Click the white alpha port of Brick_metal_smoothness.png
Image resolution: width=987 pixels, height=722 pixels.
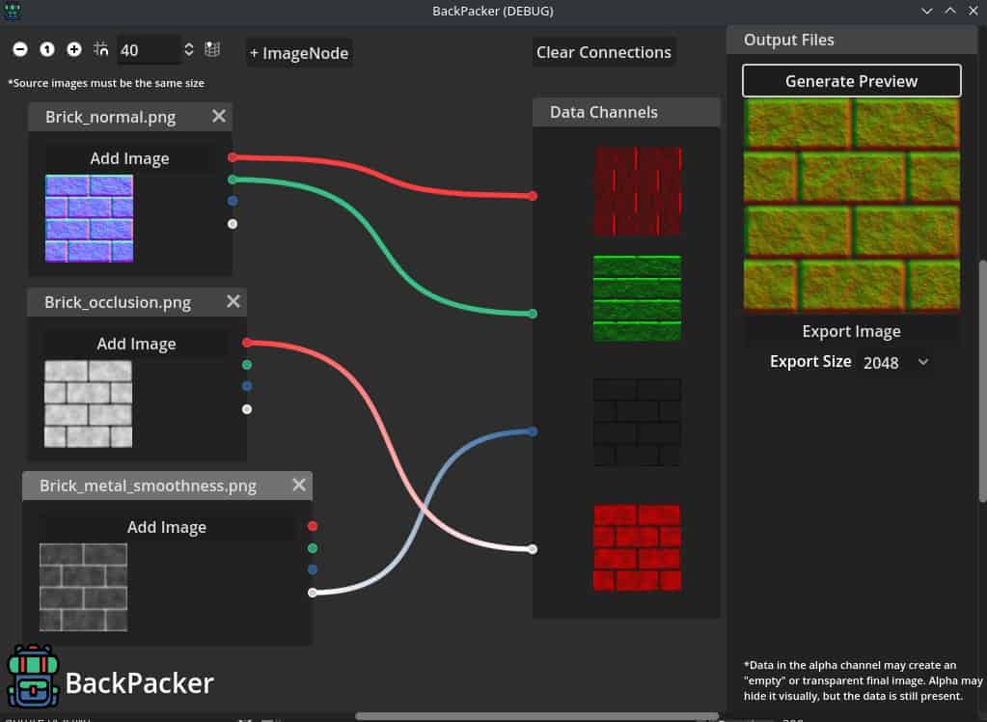pos(313,593)
